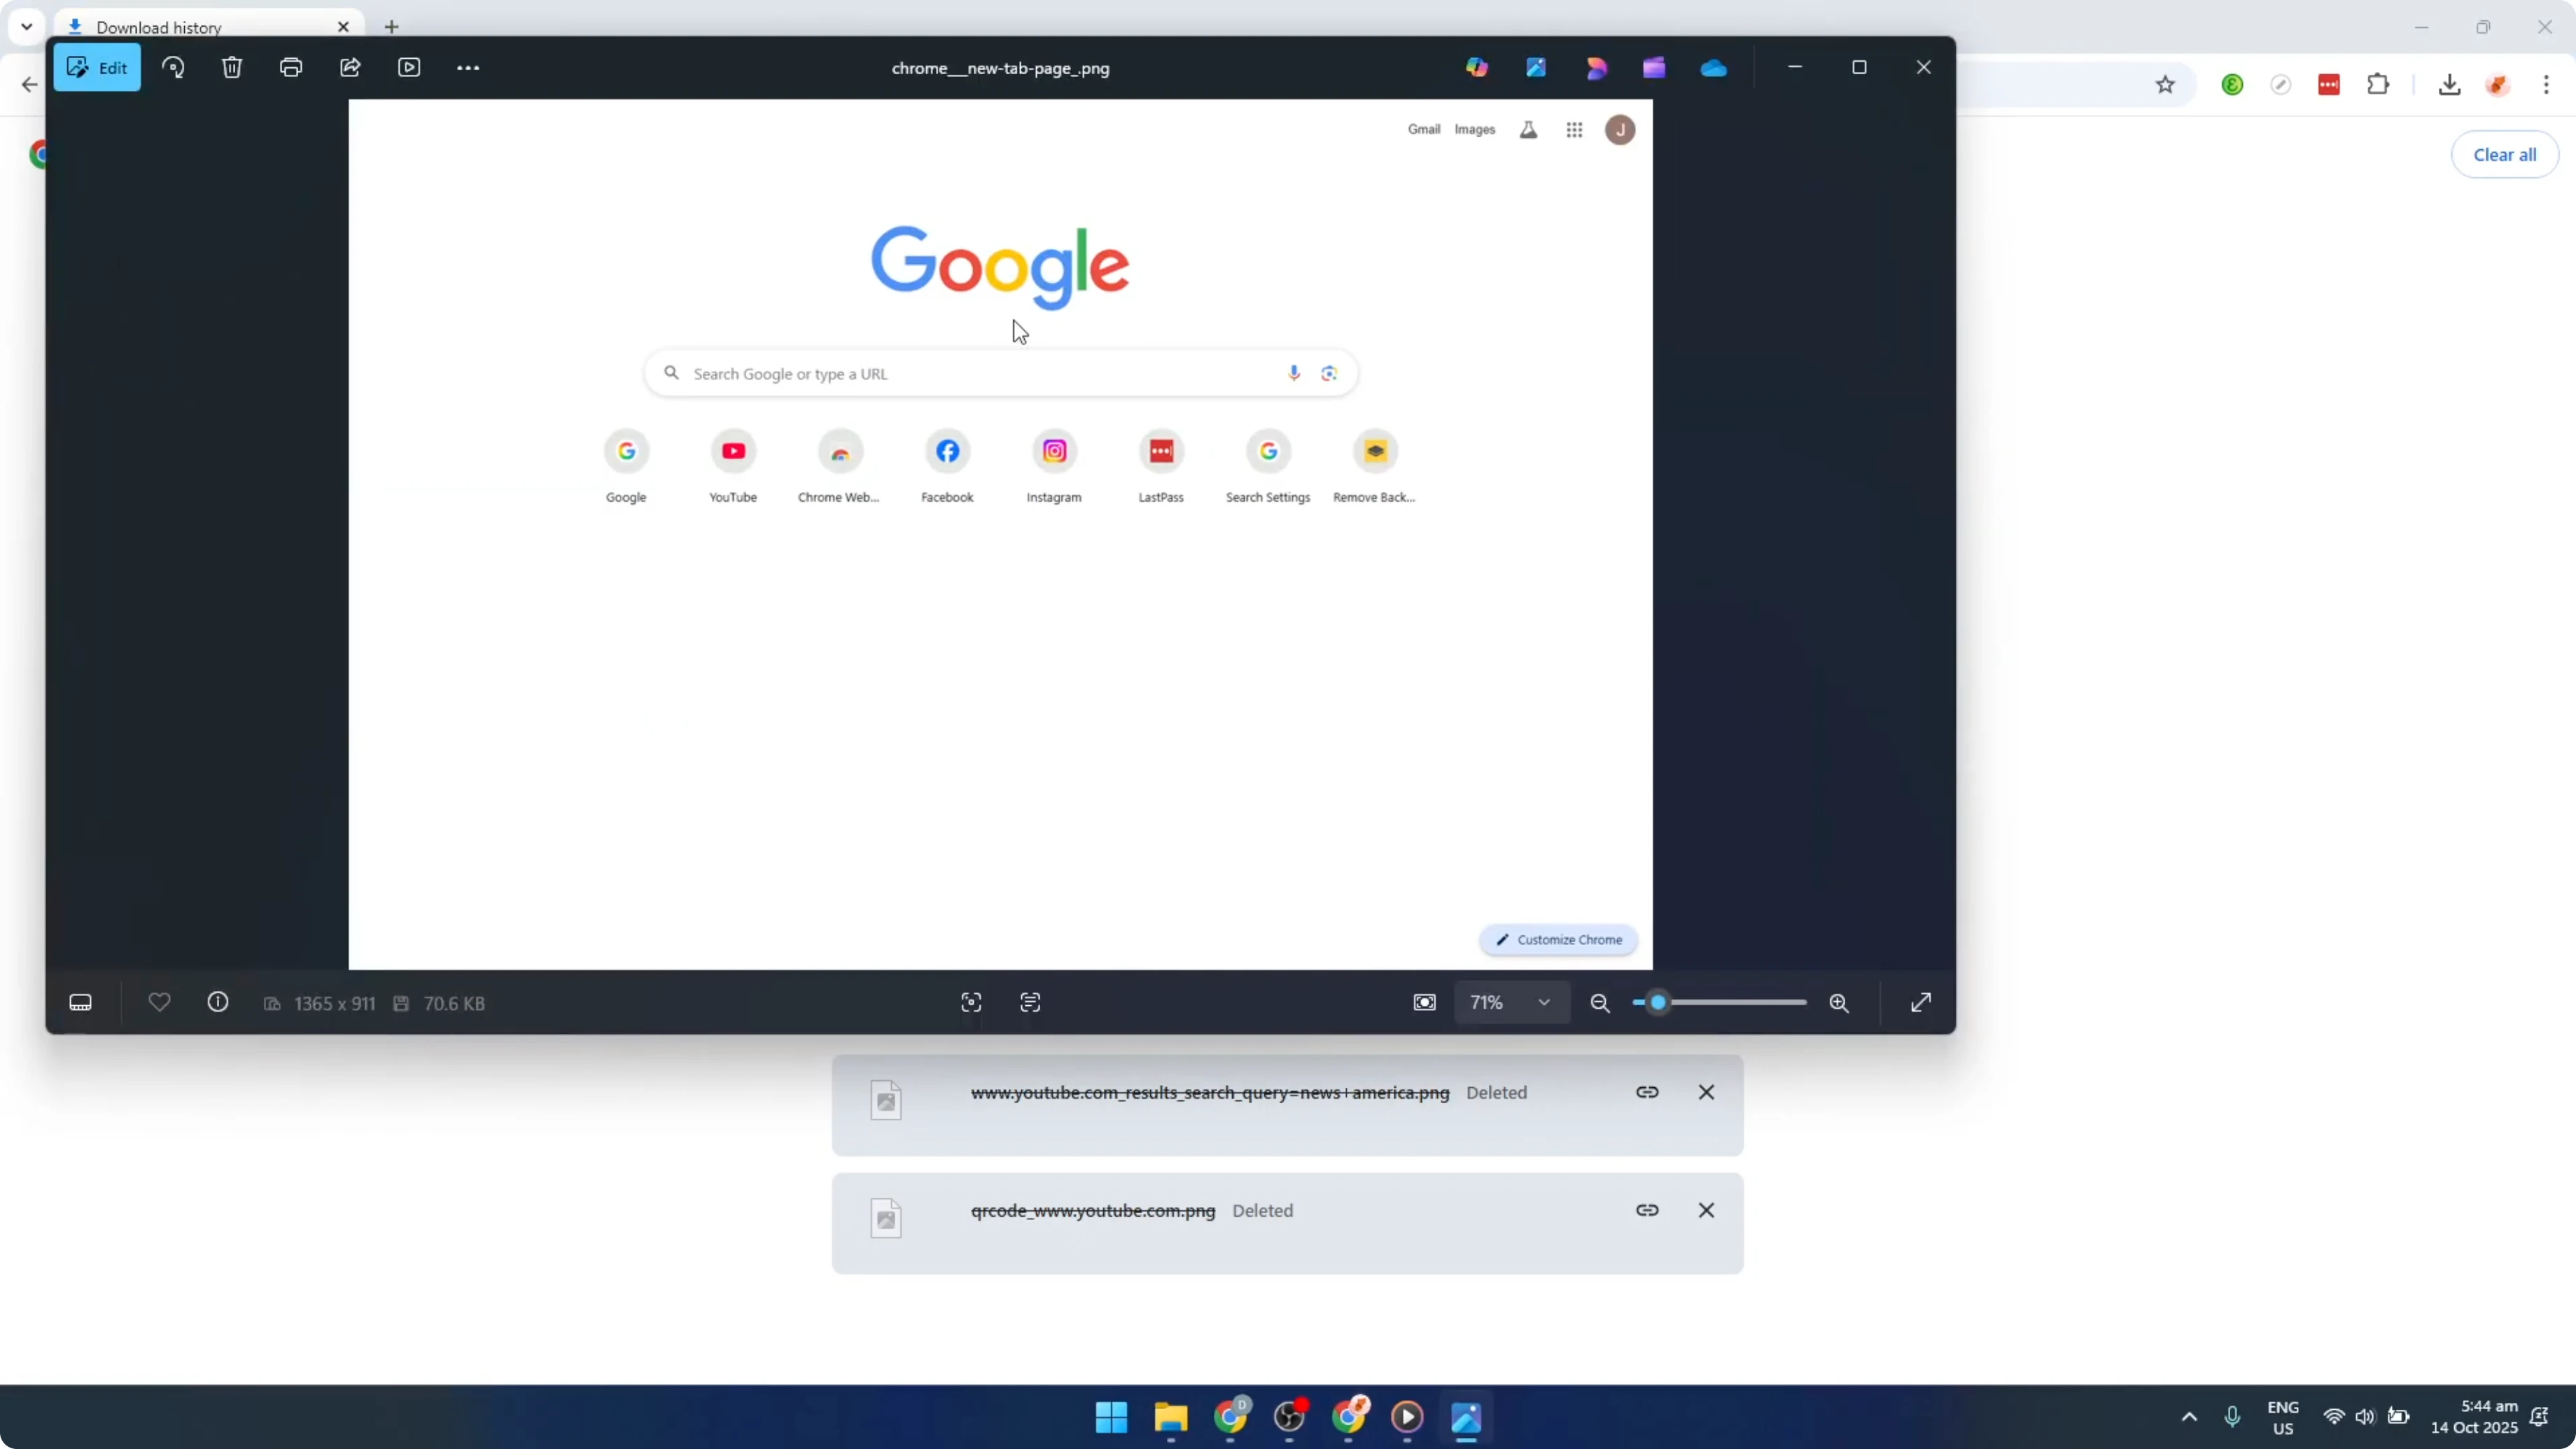Open the ENG US language switcher
2576x1449 pixels.
[x=2283, y=1417]
